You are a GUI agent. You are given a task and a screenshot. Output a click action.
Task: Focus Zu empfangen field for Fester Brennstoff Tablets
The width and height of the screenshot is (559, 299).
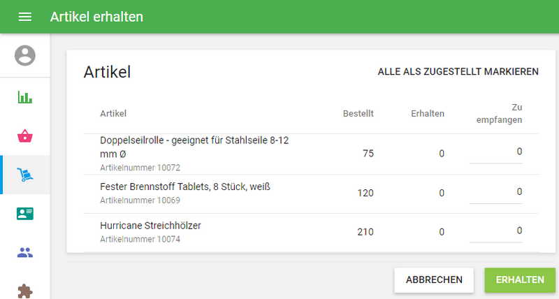[495, 192]
